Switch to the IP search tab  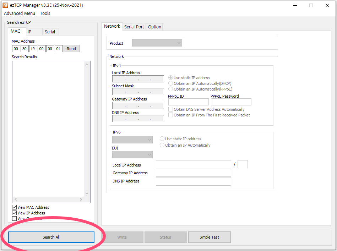tap(30, 32)
